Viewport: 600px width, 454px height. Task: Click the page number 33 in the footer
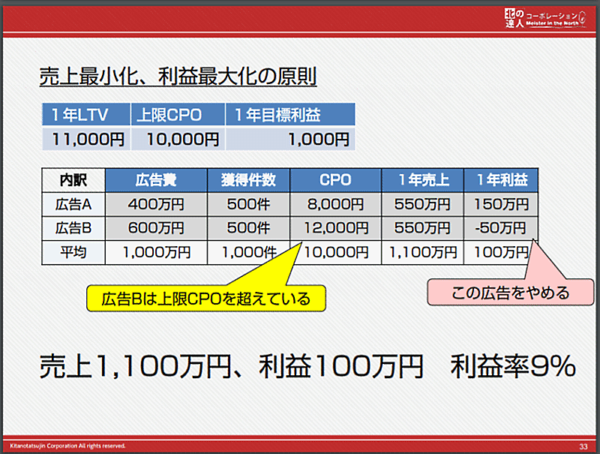click(x=583, y=446)
